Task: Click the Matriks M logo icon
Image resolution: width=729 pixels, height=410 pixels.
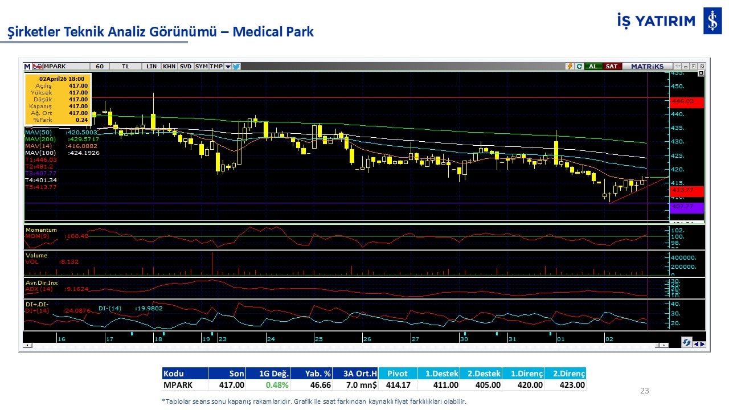Action: pyautogui.click(x=27, y=66)
